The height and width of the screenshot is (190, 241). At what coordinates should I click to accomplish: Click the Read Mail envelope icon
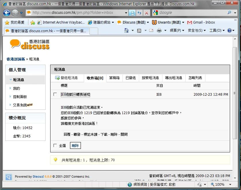pos(151,30)
